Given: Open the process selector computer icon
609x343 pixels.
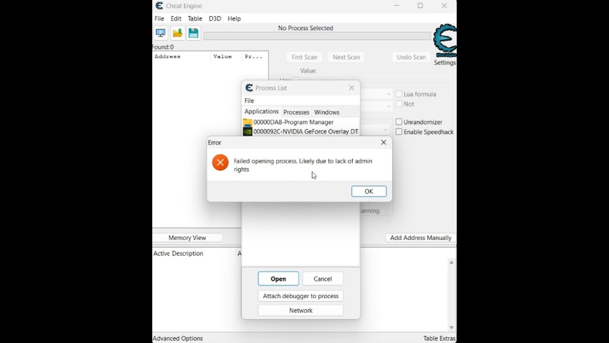Looking at the screenshot, I should point(161,33).
